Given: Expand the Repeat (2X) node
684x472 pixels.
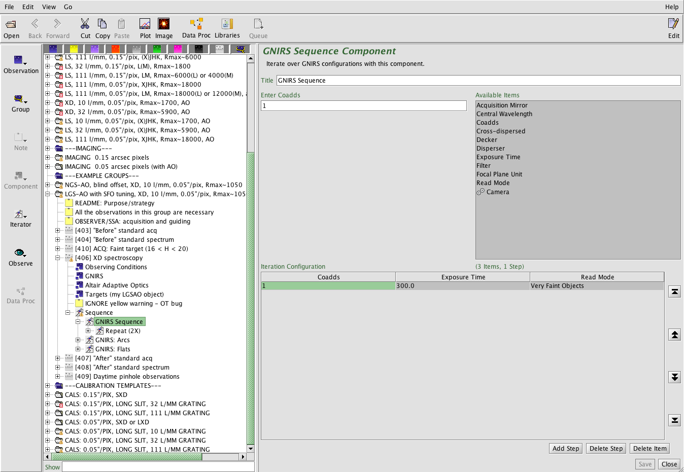Looking at the screenshot, I should click(88, 331).
